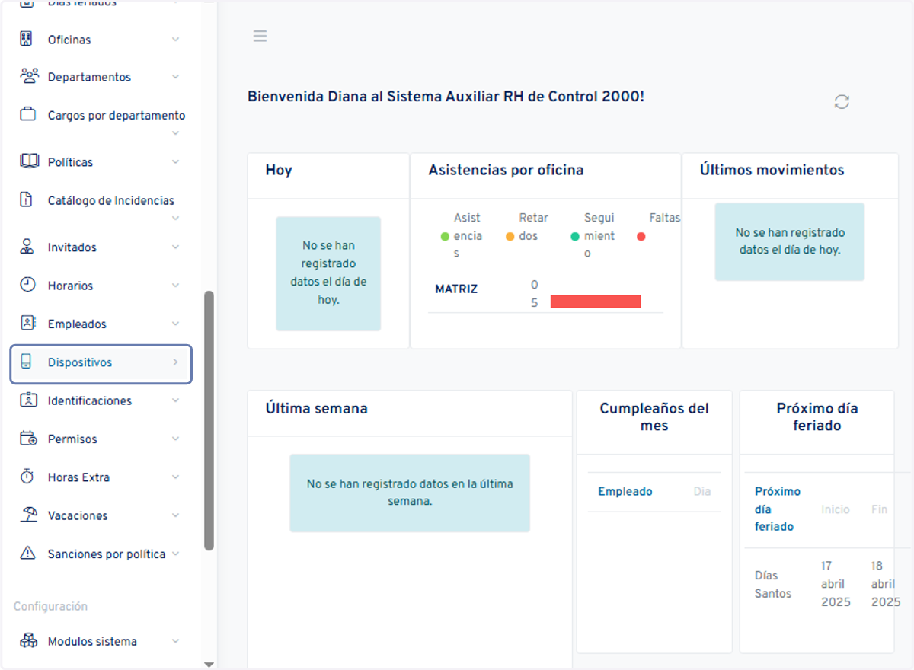Click the Modulos sistema cubes icon

[x=28, y=640]
